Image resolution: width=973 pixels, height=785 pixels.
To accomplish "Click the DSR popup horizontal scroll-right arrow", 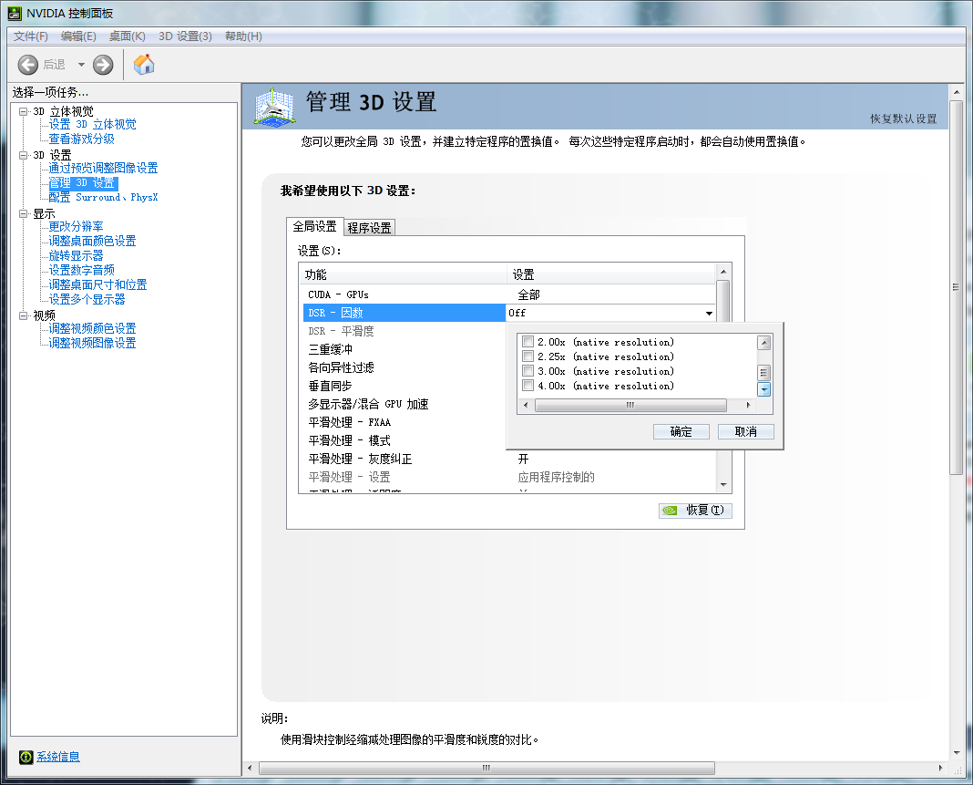I will pos(748,405).
